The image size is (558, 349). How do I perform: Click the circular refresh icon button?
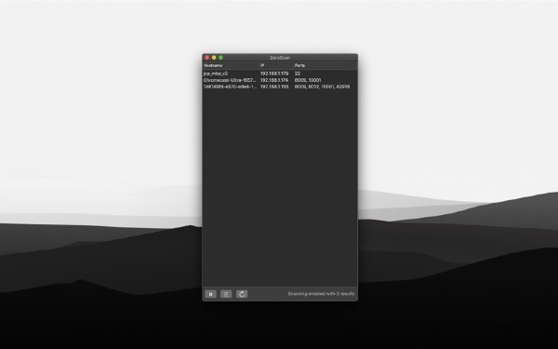242,294
